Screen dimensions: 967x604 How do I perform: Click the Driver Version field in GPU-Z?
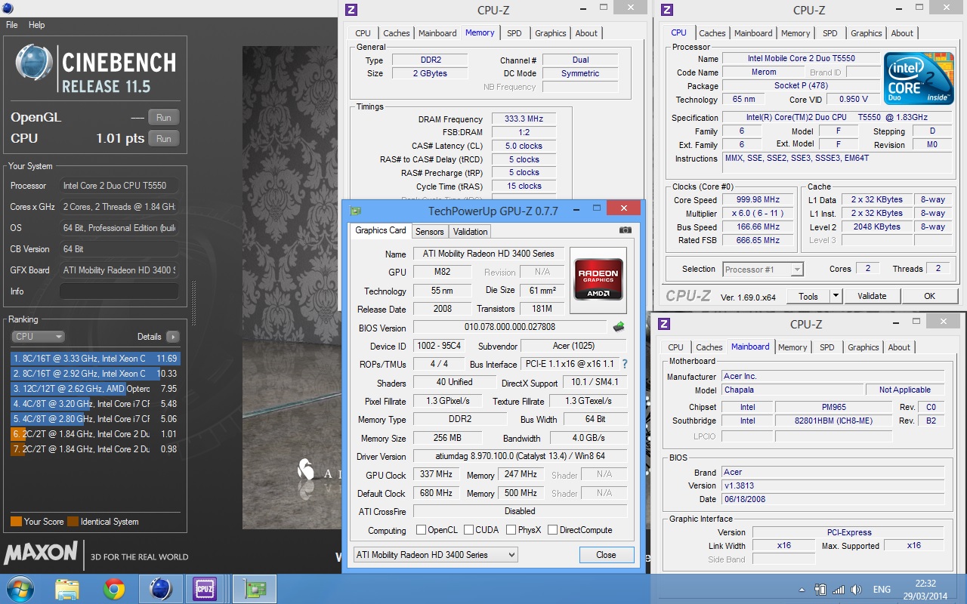pos(520,456)
